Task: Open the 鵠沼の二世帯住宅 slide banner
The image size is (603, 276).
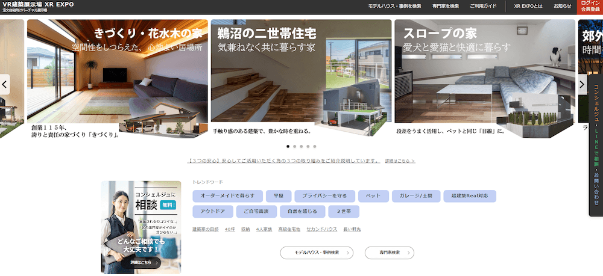Action: point(300,78)
